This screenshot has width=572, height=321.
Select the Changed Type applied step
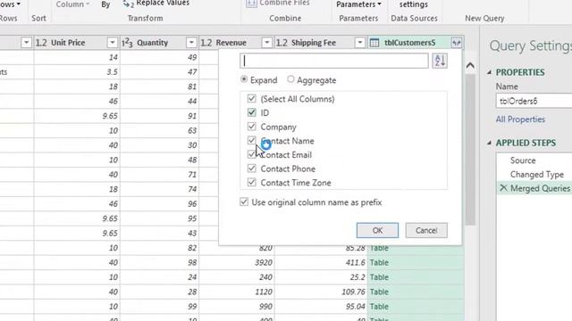[x=536, y=175]
